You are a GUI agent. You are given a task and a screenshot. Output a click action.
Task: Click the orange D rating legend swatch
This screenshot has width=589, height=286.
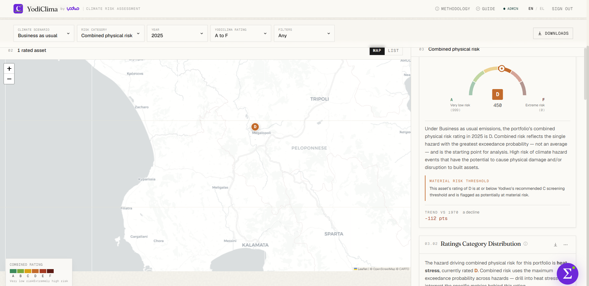[x=35, y=271]
